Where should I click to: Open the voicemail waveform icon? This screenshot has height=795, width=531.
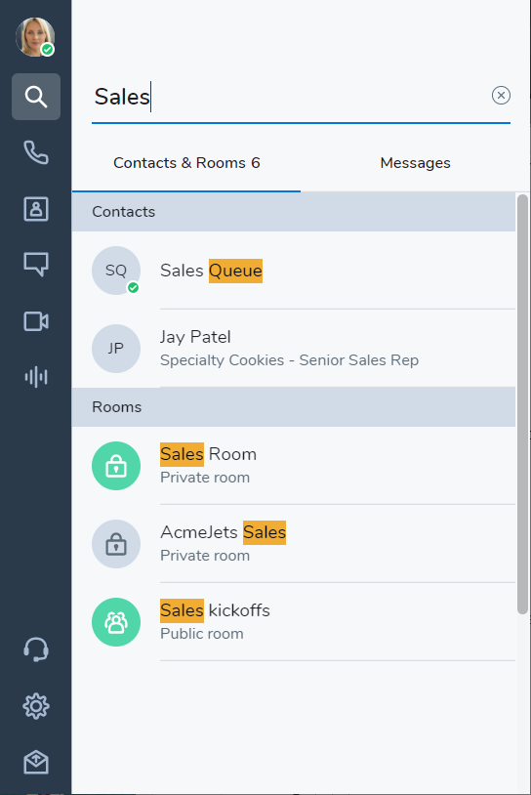point(36,377)
